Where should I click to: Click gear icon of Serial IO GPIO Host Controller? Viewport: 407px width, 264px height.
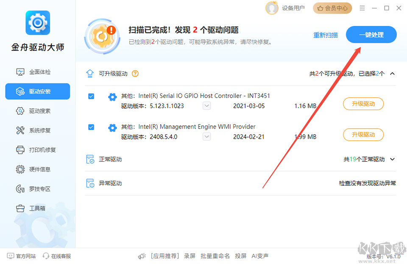112,97
